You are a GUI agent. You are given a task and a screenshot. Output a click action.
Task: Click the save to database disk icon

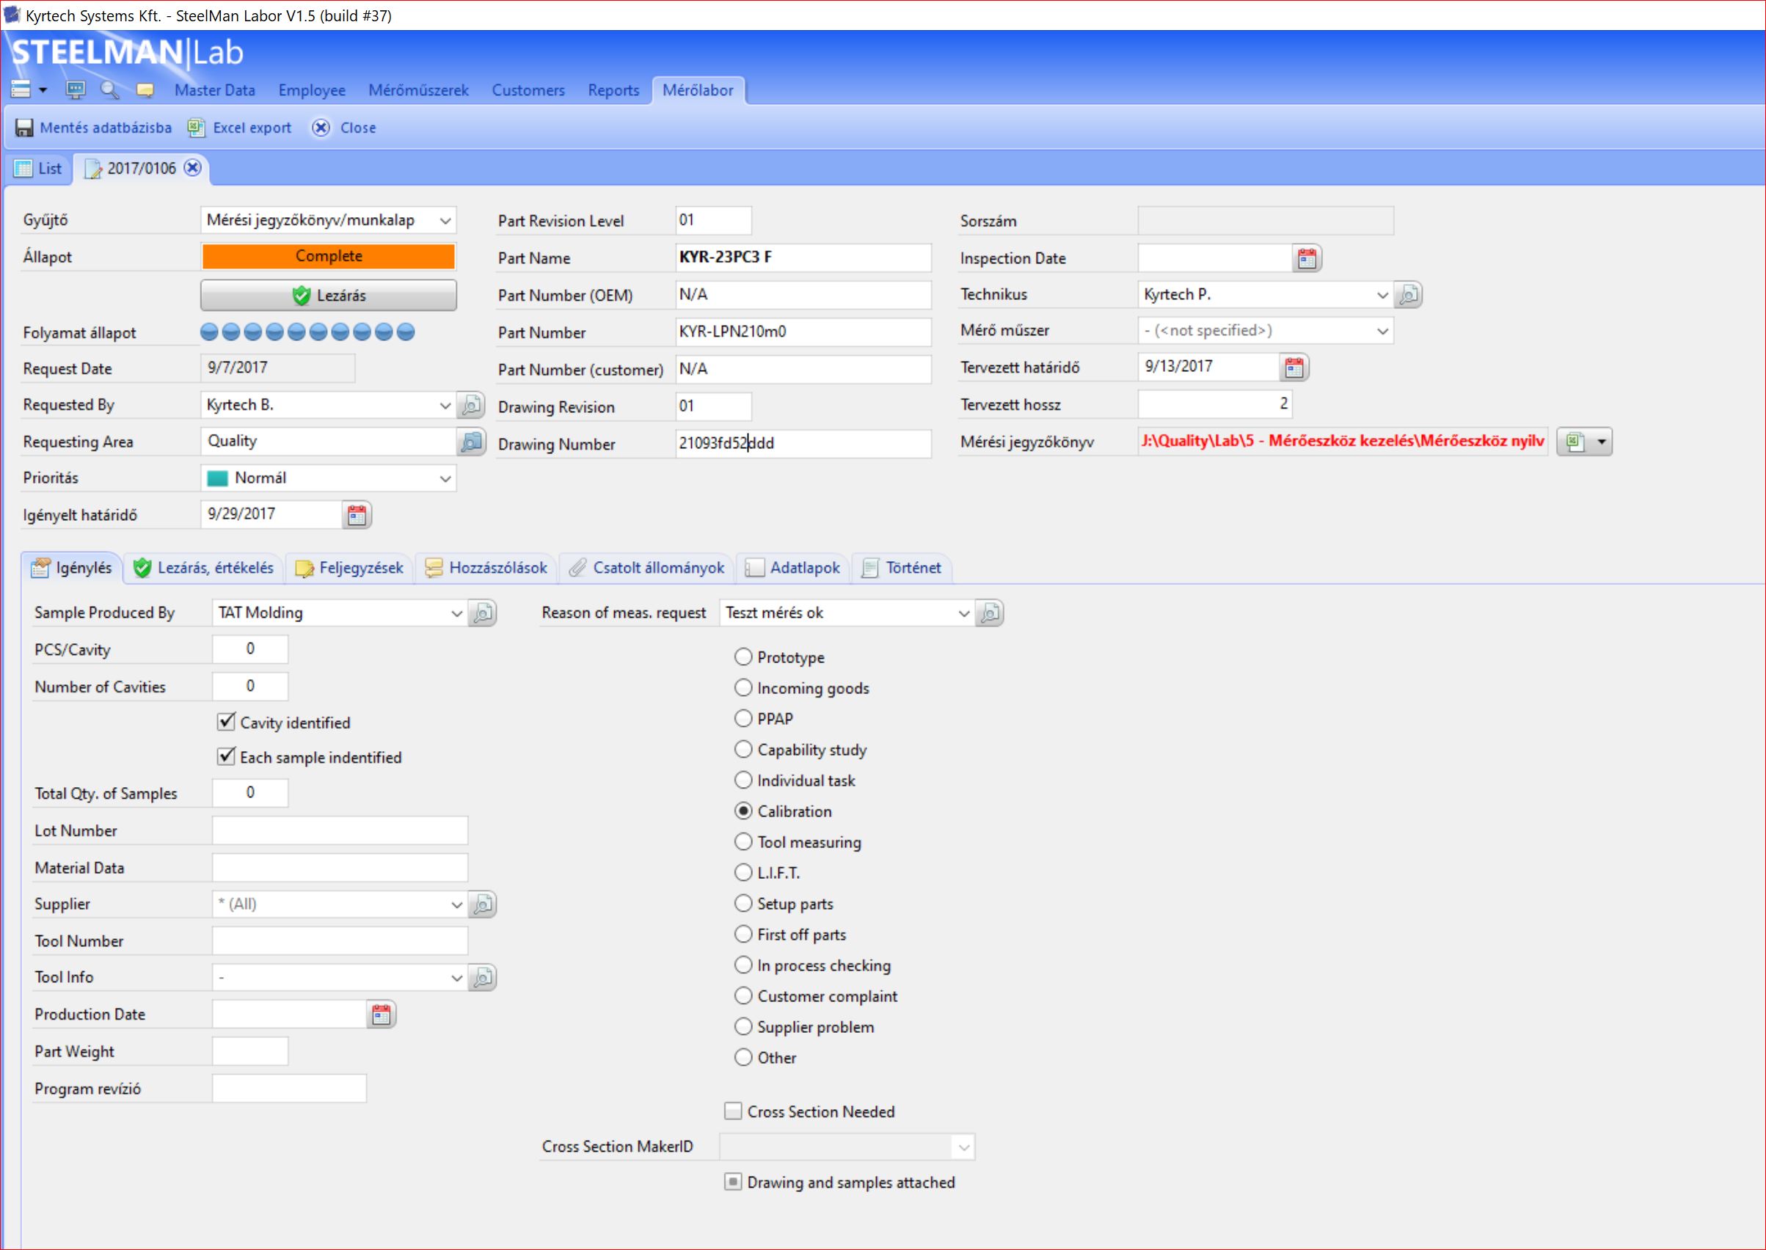coord(25,128)
